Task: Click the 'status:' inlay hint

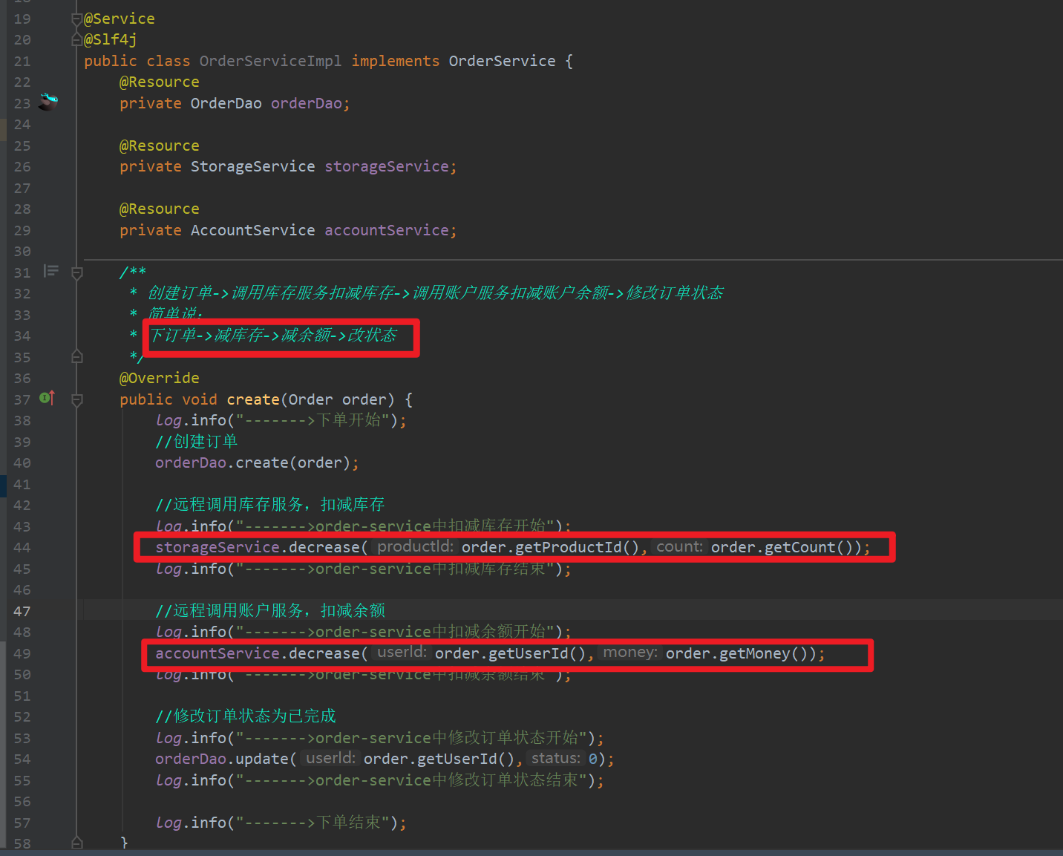Action: pyautogui.click(x=556, y=759)
